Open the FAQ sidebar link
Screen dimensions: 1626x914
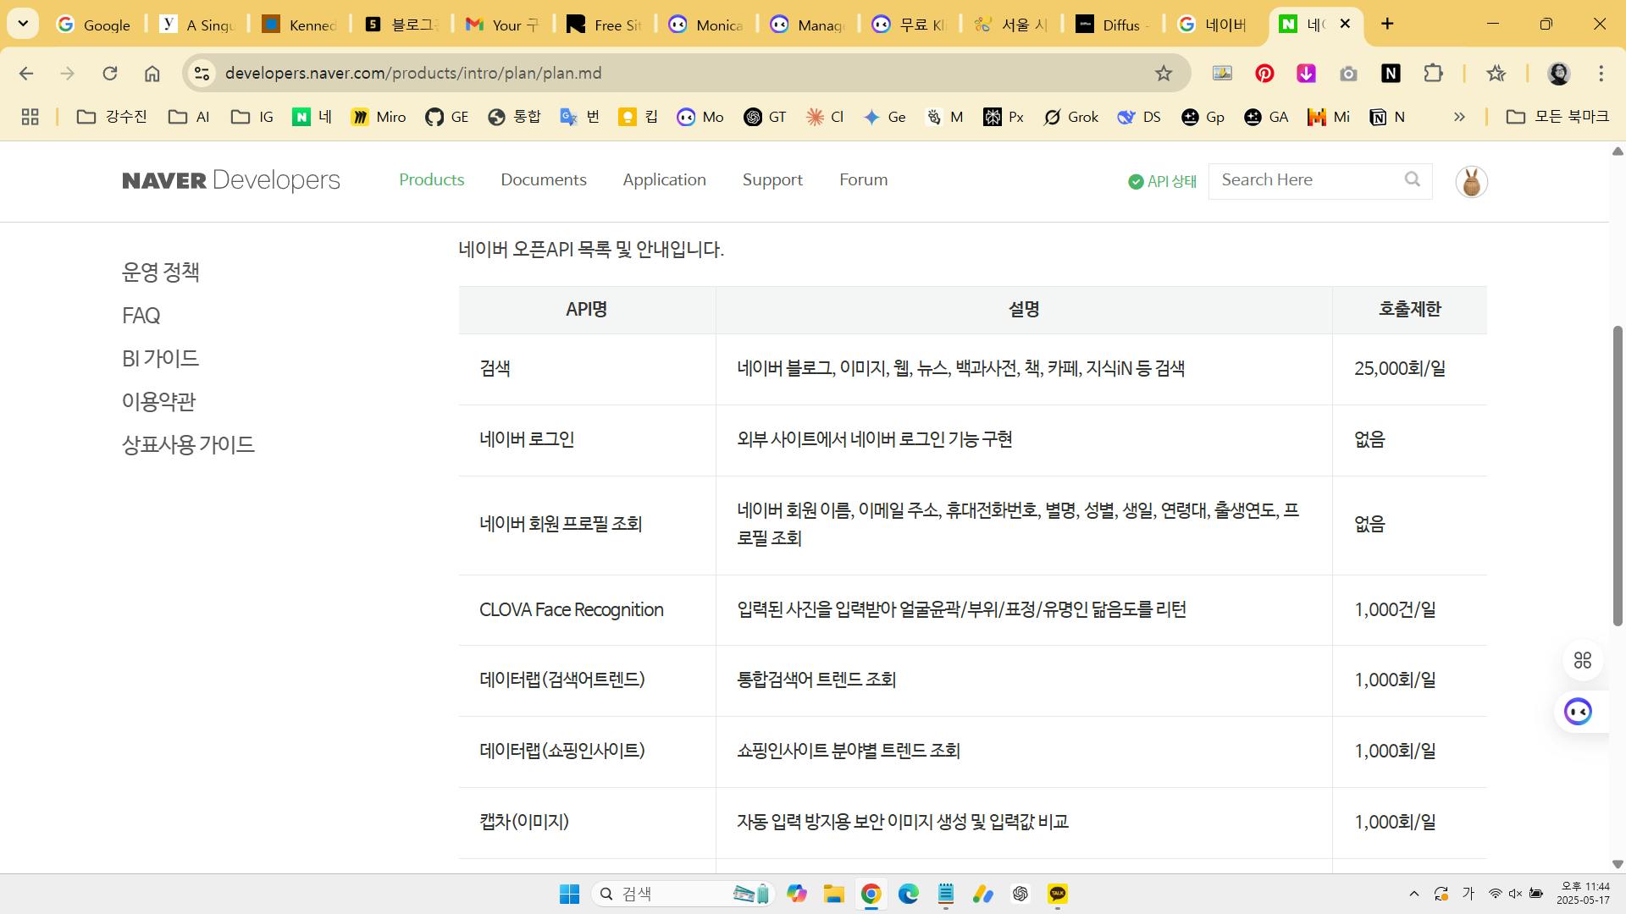tap(141, 316)
